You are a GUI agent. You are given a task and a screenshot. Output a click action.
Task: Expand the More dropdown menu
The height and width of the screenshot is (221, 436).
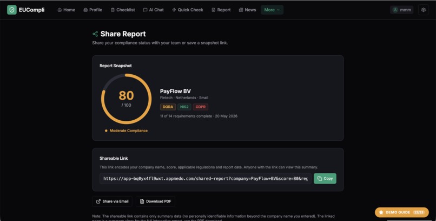coord(272,10)
